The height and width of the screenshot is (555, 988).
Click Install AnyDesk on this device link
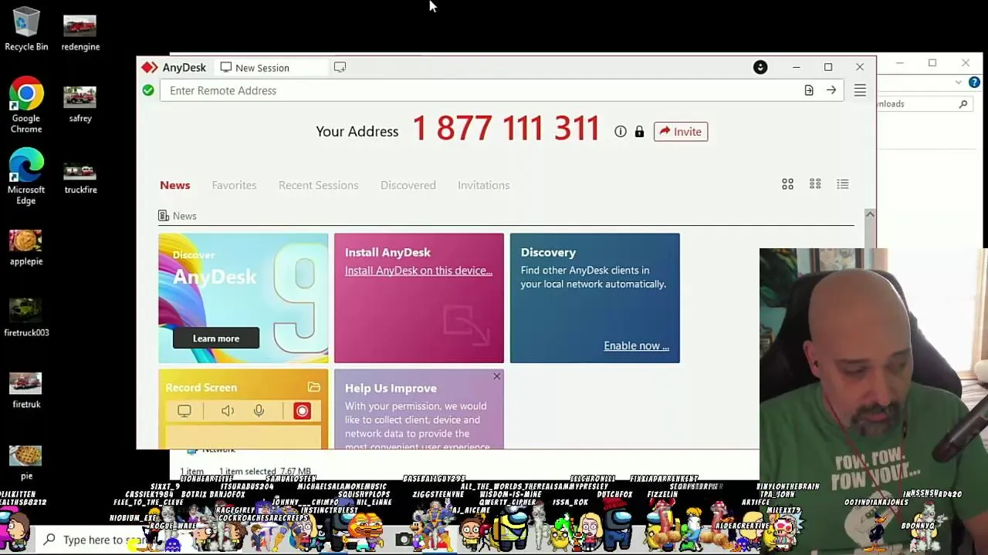click(x=418, y=271)
